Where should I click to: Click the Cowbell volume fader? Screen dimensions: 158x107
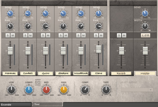[28, 51]
